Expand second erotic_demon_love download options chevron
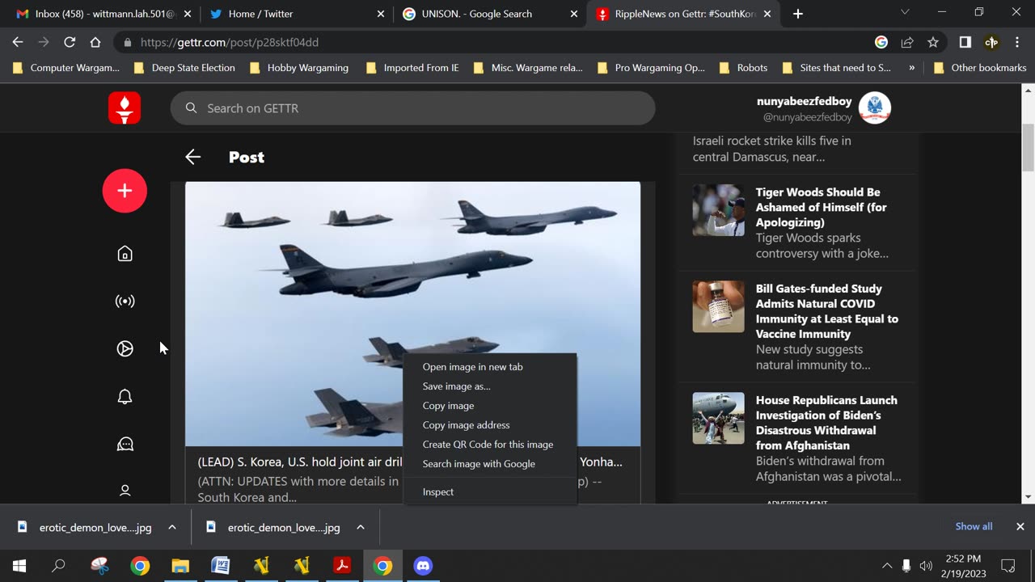Image resolution: width=1035 pixels, height=582 pixels. [x=361, y=527]
